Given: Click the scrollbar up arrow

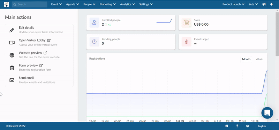Looking at the screenshot, I should click(x=277, y=10).
